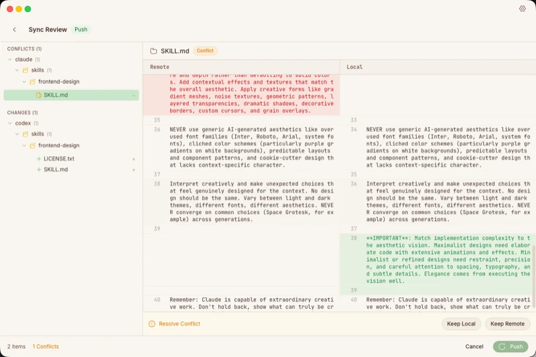The height and width of the screenshot is (357, 536).
Task: Choose Keep Local to resolve the conflict
Action: [x=461, y=324]
